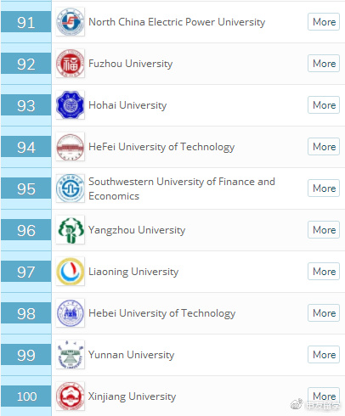This screenshot has height=416, width=345.
Task: Open the Liaoning University name link
Action: click(133, 272)
